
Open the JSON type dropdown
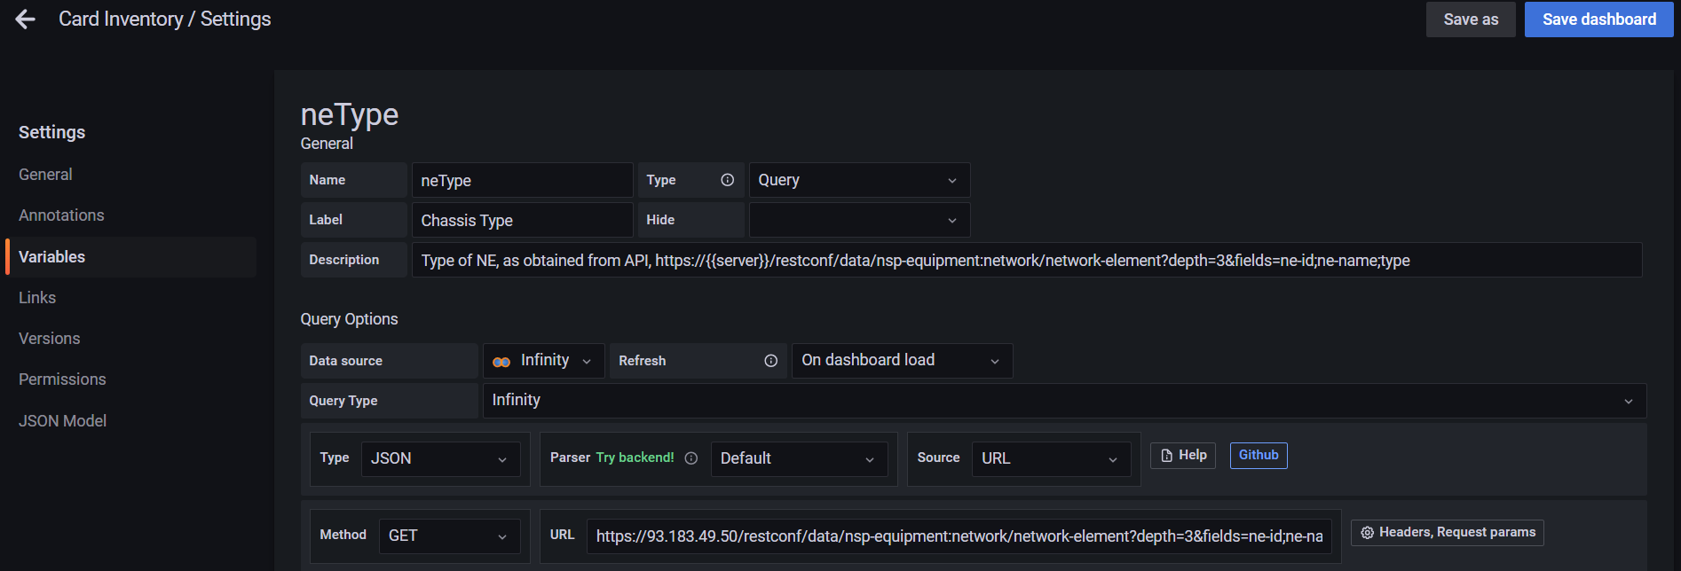pyautogui.click(x=440, y=459)
